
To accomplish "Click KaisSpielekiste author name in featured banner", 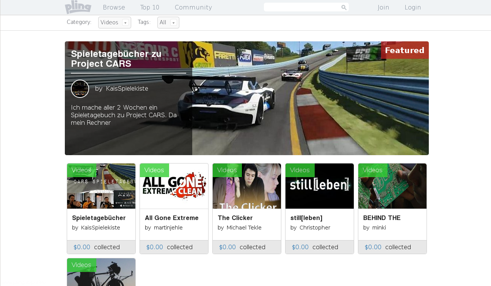I will [x=127, y=88].
